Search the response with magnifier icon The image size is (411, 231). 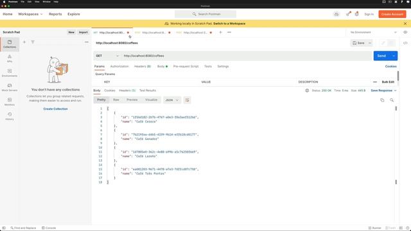(x=392, y=100)
